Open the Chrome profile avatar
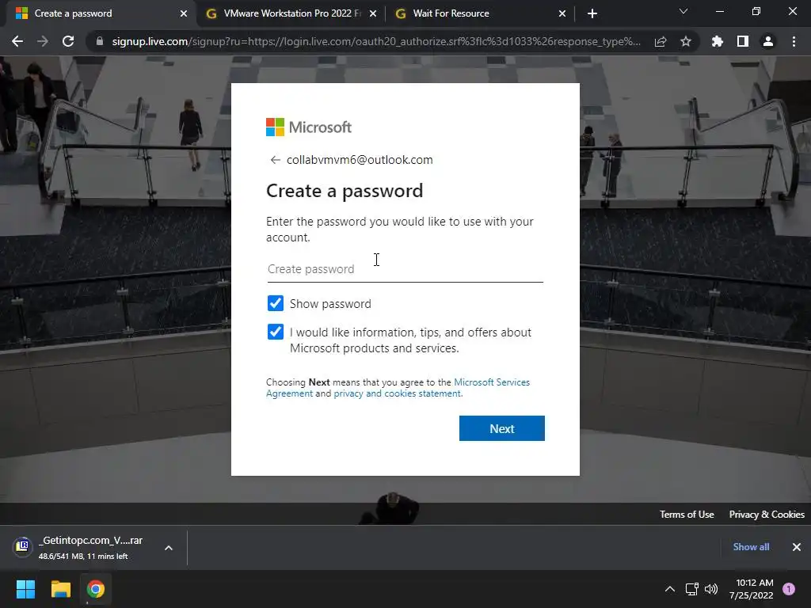Screen dimensions: 811x608 [768, 41]
